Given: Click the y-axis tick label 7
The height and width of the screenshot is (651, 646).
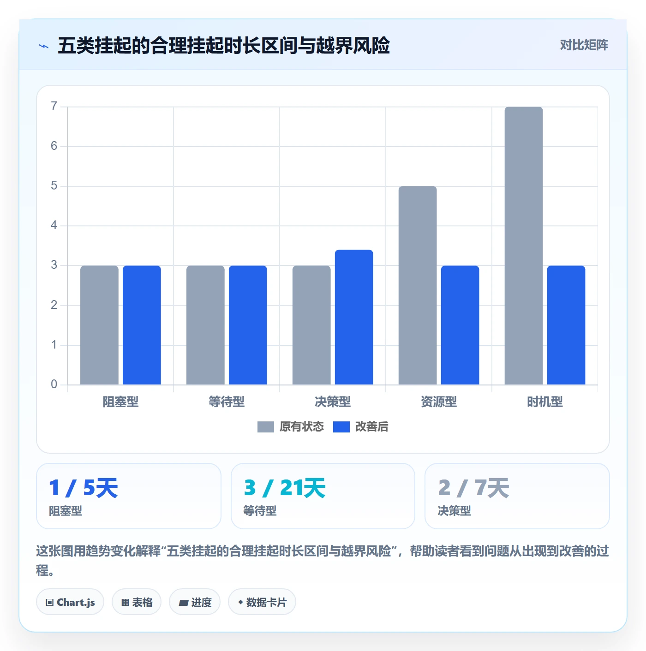Looking at the screenshot, I should click(x=54, y=107).
